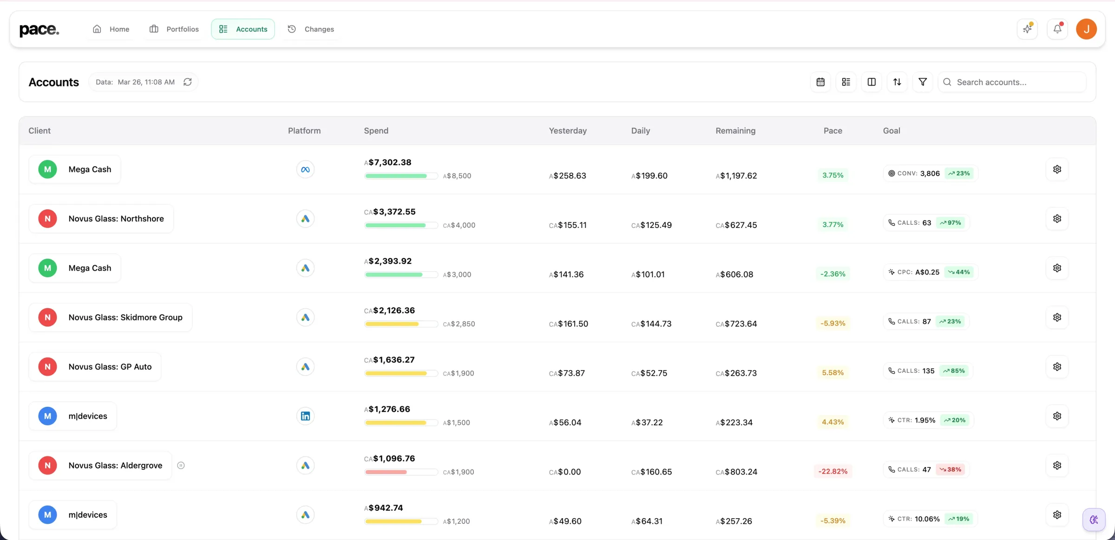The width and height of the screenshot is (1115, 540).
Task: Click Novus Glass: Aldergrove red spend bar
Action: [x=401, y=472]
